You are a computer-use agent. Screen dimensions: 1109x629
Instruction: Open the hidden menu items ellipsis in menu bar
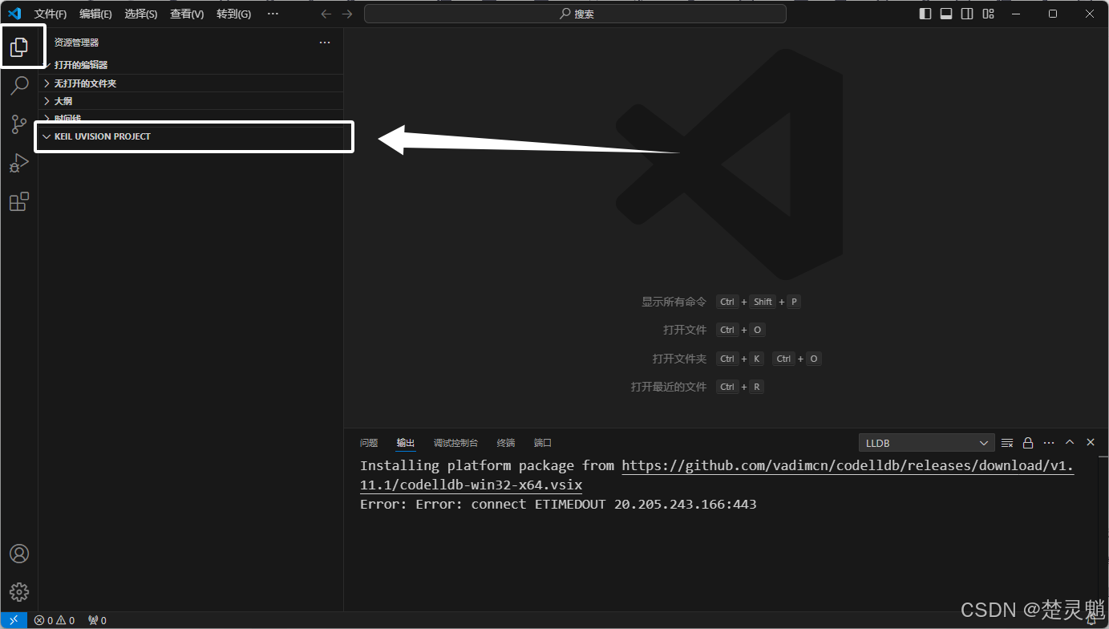click(273, 14)
